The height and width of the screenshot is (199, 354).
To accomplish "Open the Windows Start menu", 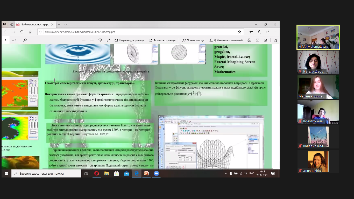I will pyautogui.click(x=6, y=173).
